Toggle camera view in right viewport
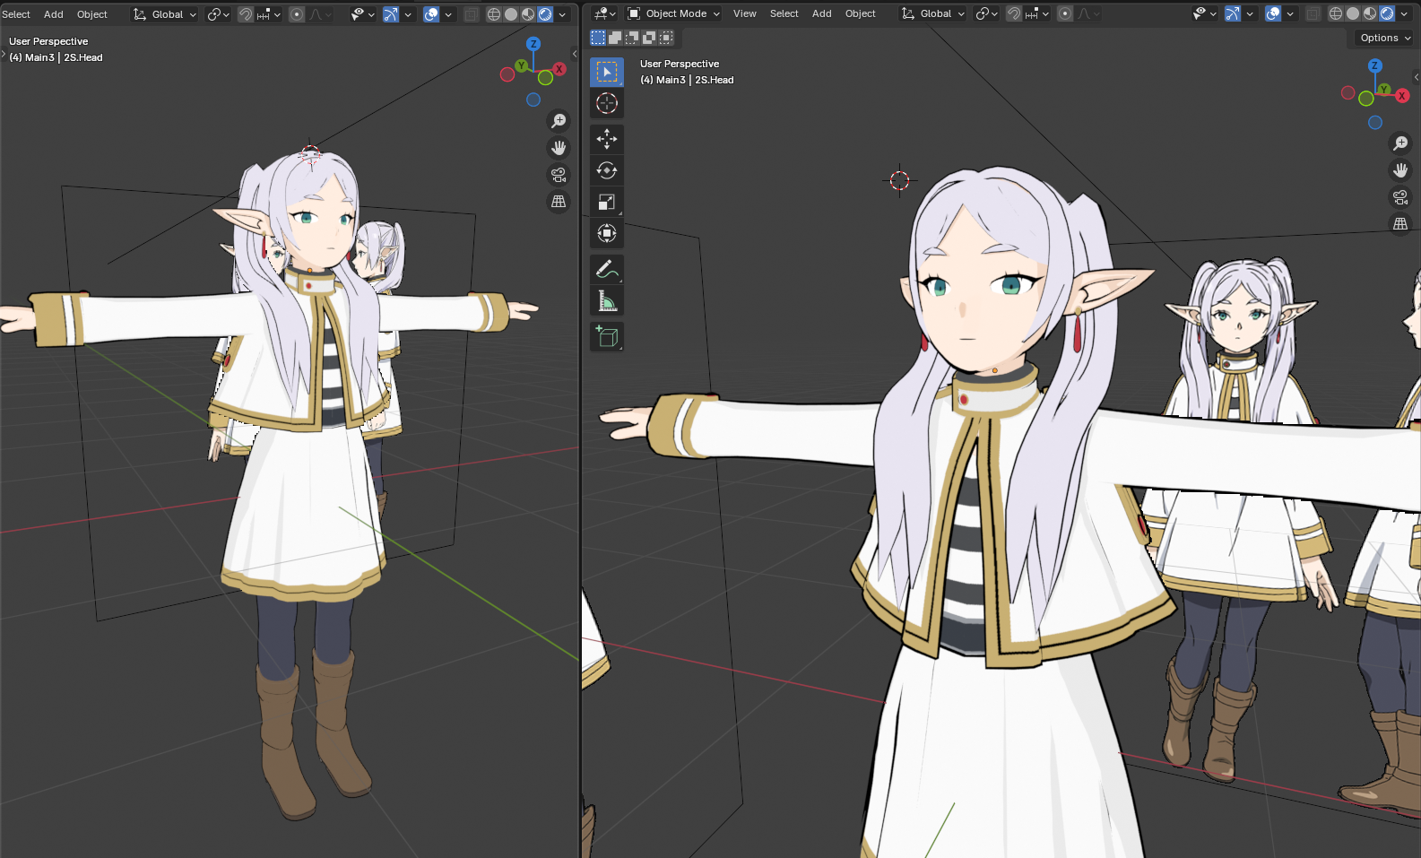Screen dimensions: 1421x858 (1400, 197)
